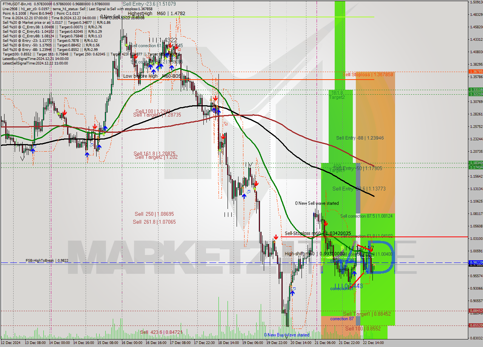Click the '0 New Buy Wave started' label
Image resolution: width=483 pixels, height=347 pixels.
287,335
